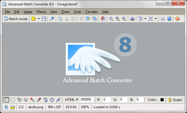187x113 pixels.
Task: Open the Edit menu
Action: point(17,12)
